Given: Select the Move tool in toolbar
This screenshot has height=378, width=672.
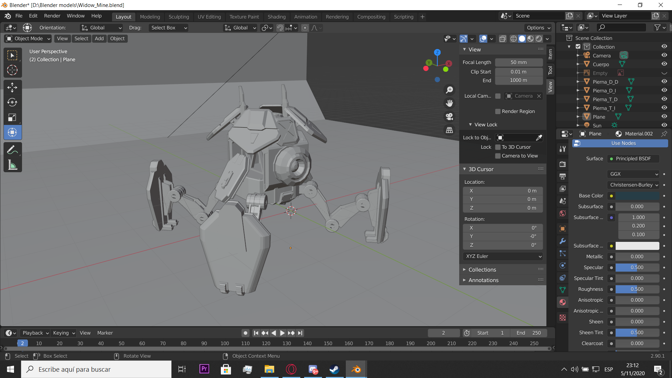Looking at the screenshot, I should click(12, 87).
